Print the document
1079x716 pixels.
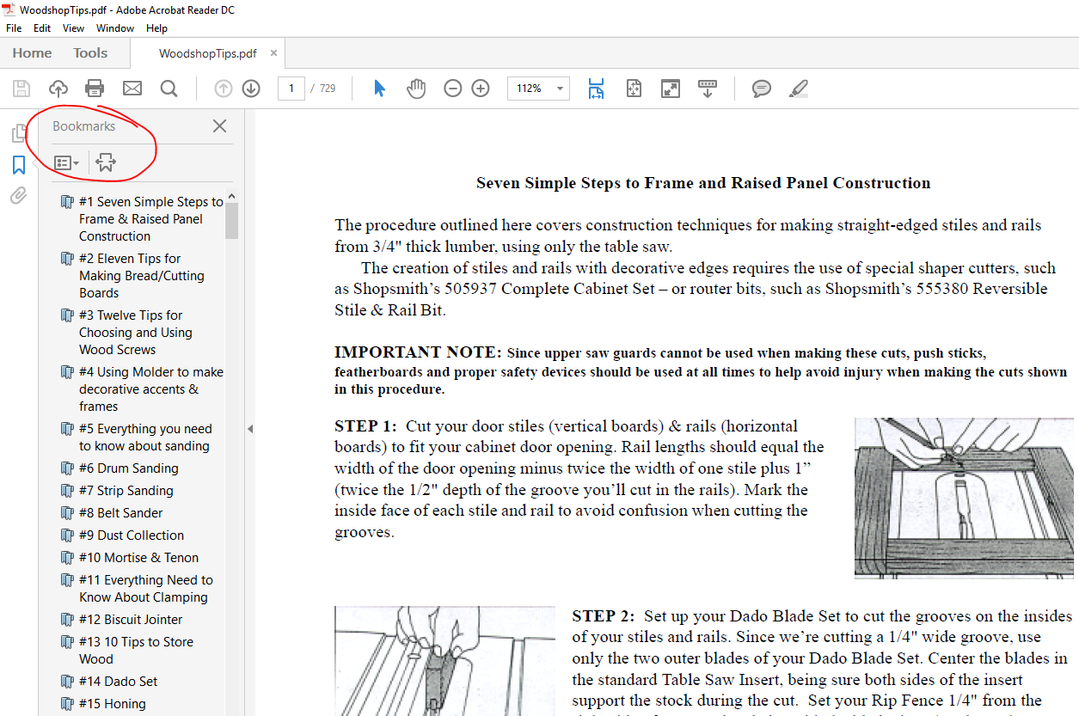(95, 89)
